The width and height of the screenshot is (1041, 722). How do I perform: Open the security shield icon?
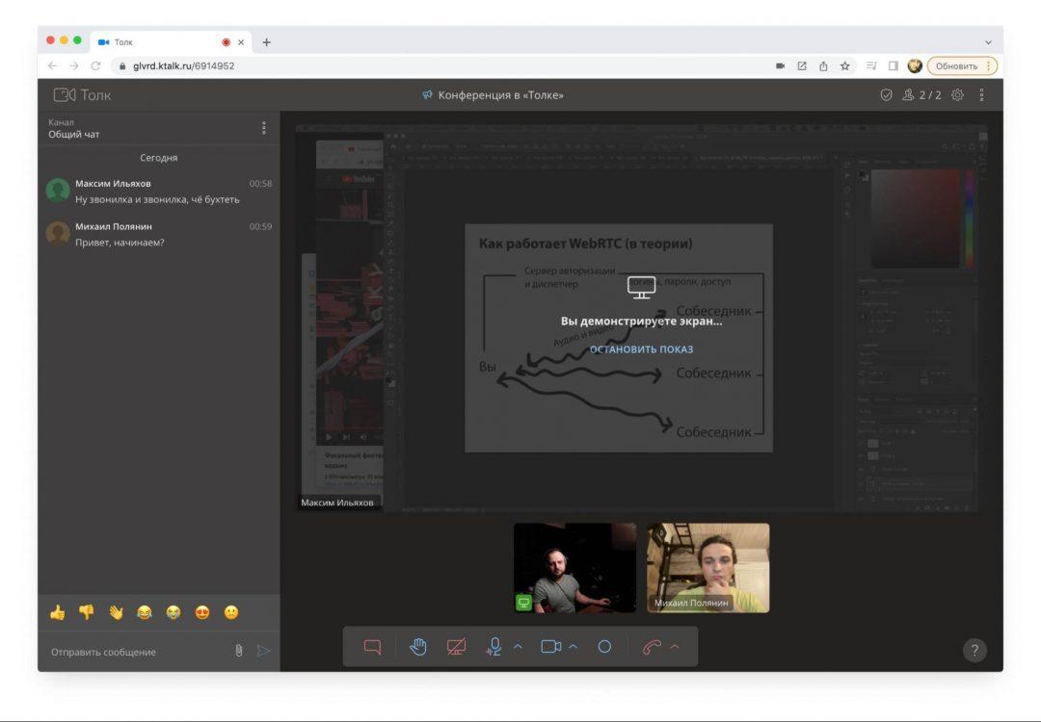[886, 95]
